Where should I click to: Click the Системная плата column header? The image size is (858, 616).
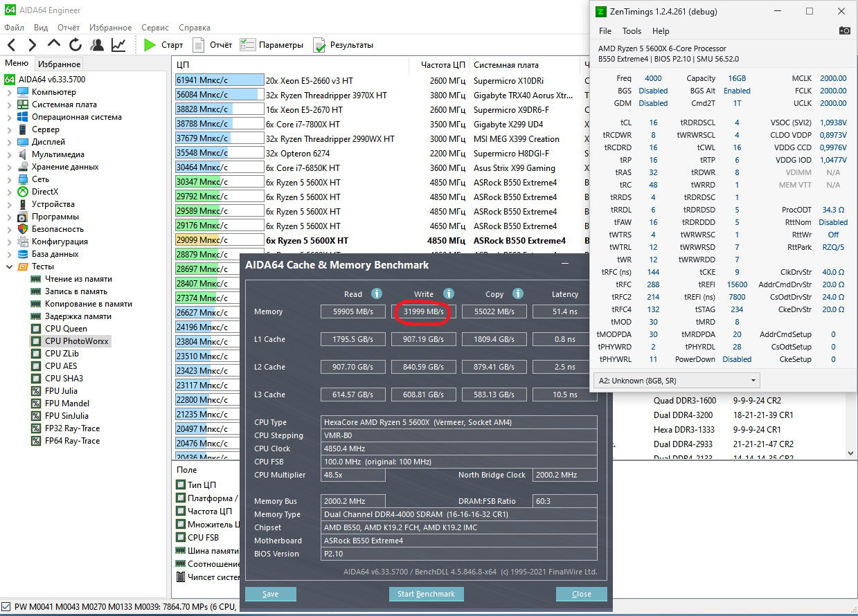click(525, 64)
